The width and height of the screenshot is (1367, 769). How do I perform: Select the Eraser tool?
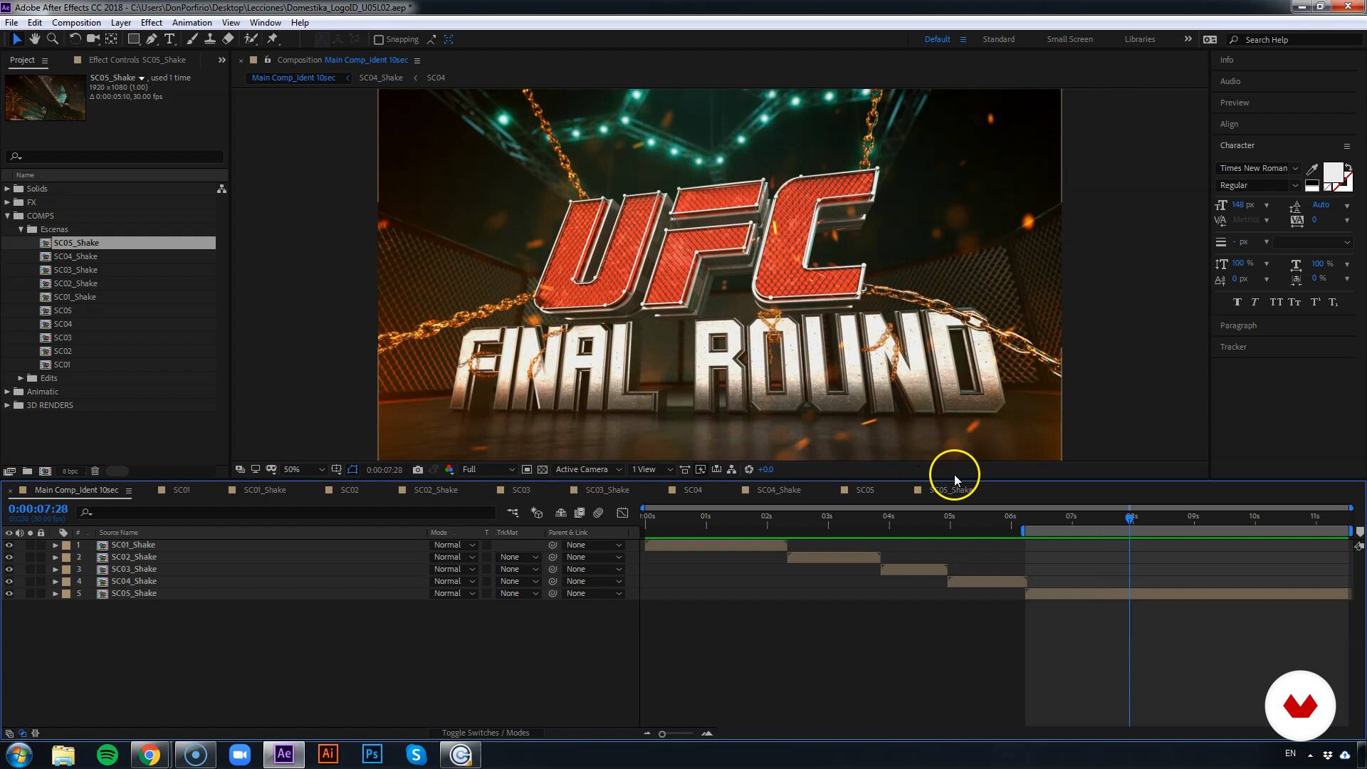[228, 39]
